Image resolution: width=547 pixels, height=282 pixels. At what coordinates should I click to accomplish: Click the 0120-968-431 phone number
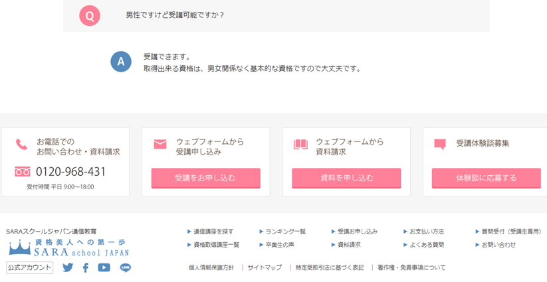(x=70, y=172)
